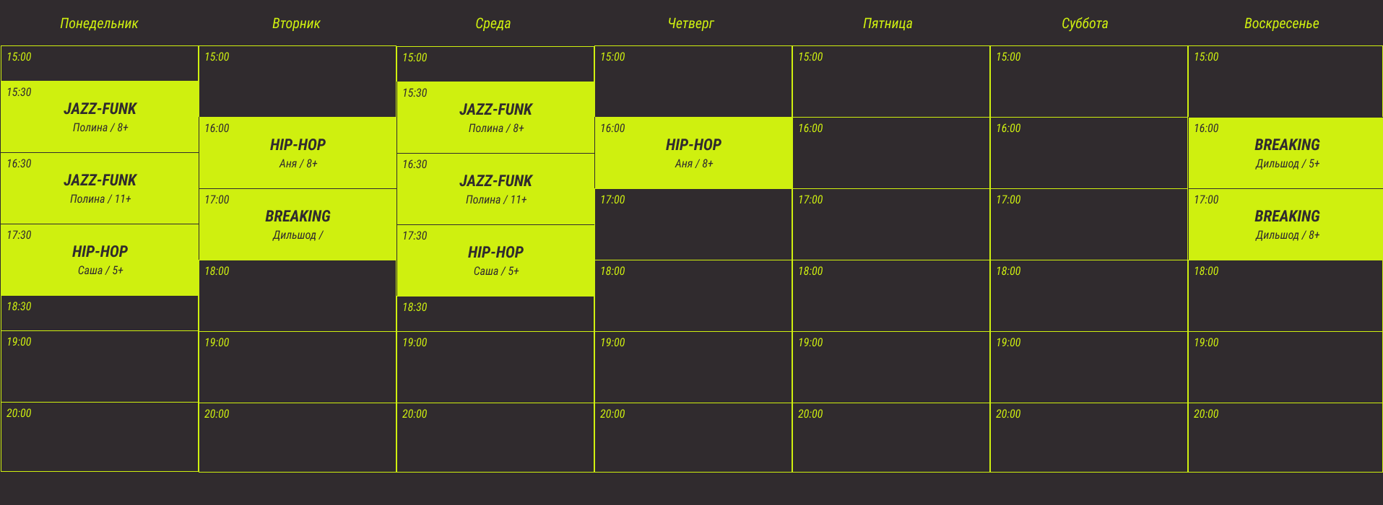
Task: Select Wednesday 17:30 HIP-HOP Саша class
Action: (495, 260)
